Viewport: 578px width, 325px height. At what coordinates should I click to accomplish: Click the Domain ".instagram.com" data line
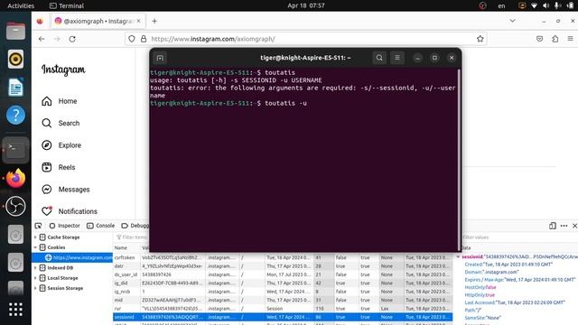[491, 272]
